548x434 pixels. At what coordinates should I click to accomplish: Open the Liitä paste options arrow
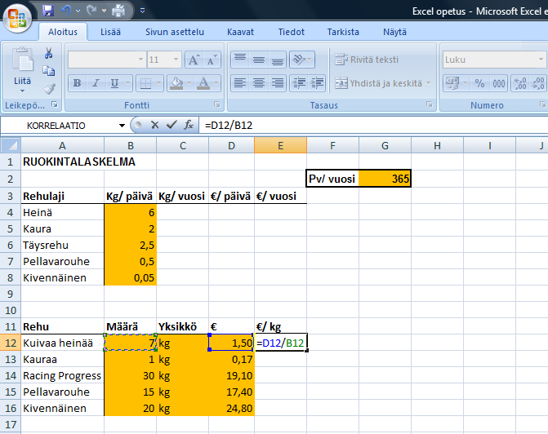(x=22, y=91)
